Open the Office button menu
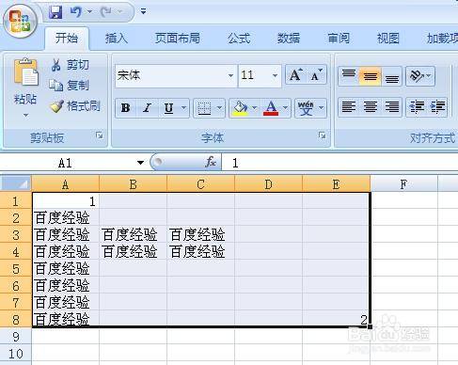Screen dimensions: 458x365 click(x=20, y=22)
